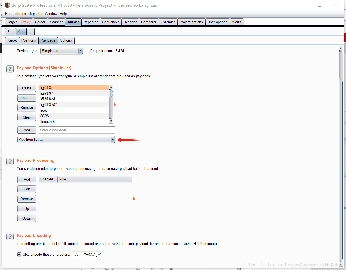Open the Help menu
The image size is (346, 270).
63,13
